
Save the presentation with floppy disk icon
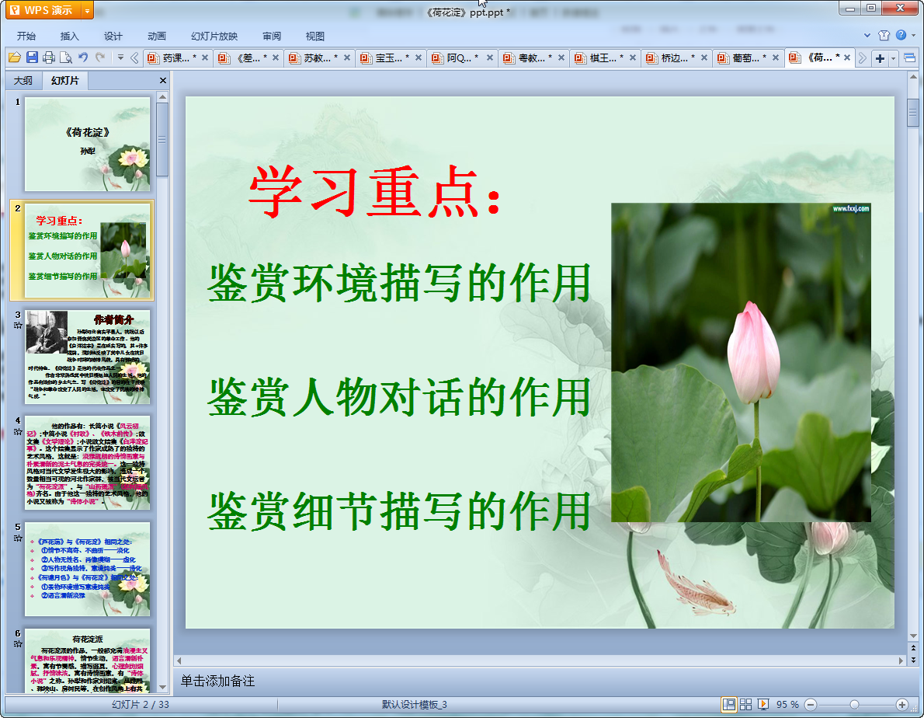point(32,58)
